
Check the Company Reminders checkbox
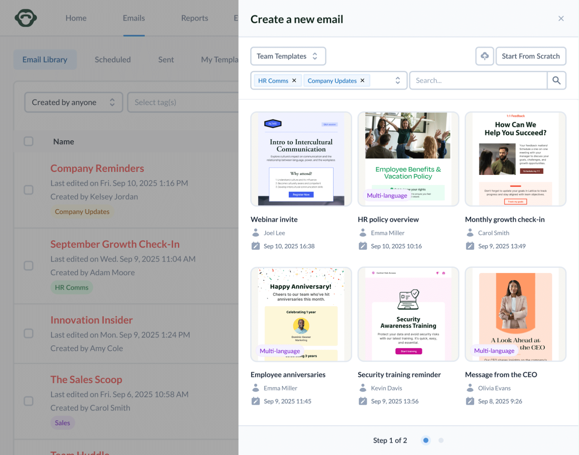[29, 190]
